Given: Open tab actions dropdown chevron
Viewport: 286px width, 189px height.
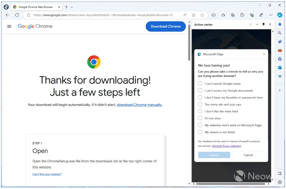Looking at the screenshot, I should click(72, 7).
